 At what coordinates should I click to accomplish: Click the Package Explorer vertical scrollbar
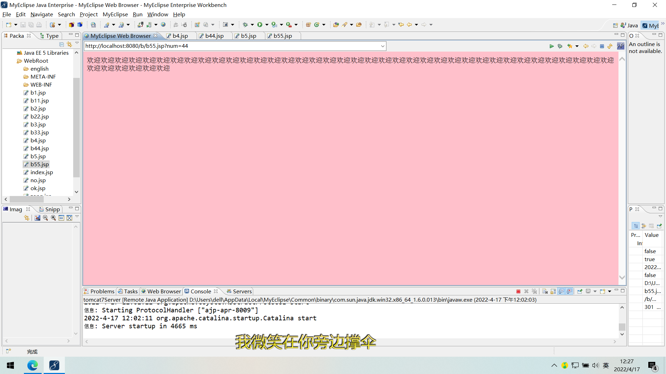pos(76,128)
